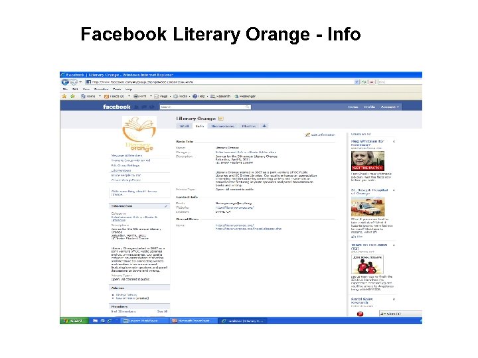This screenshot has width=478, height=358.
Task: Click Edit Group Settings link
Action: (x=125, y=166)
